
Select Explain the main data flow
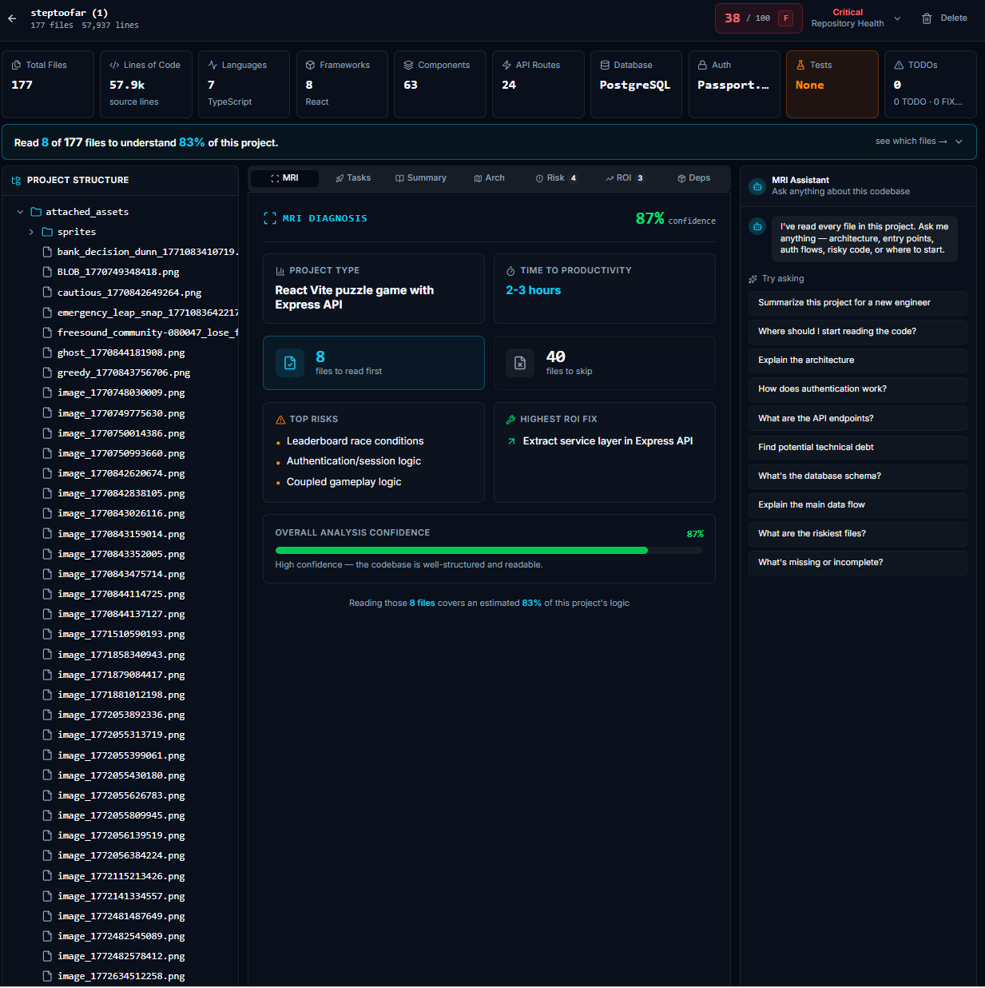tap(857, 505)
